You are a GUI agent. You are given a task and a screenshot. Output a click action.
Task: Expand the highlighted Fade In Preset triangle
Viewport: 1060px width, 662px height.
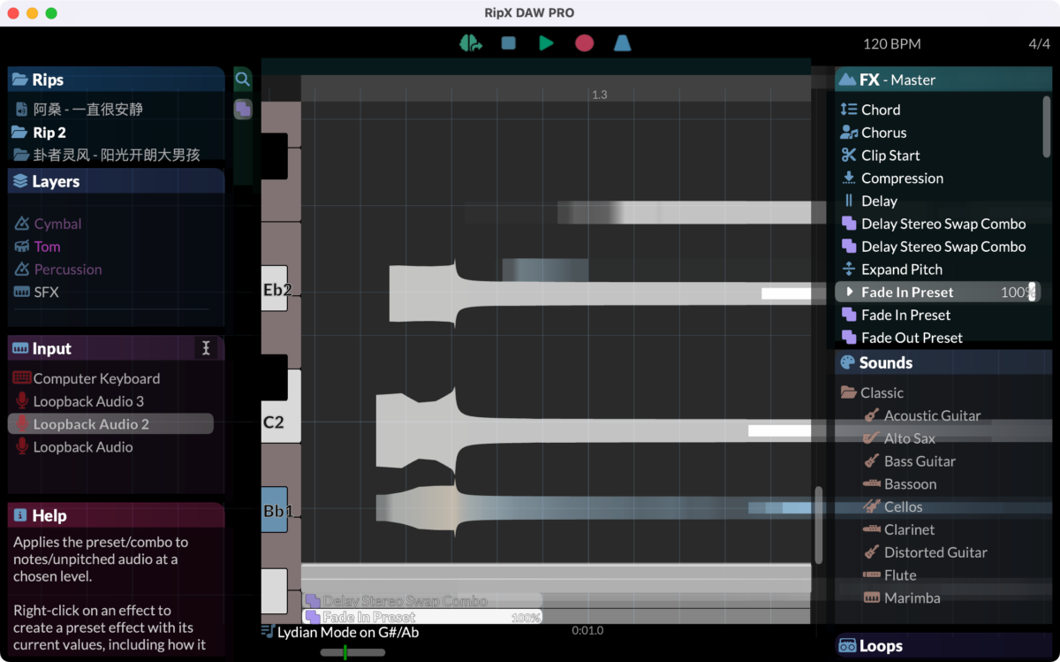click(x=850, y=292)
